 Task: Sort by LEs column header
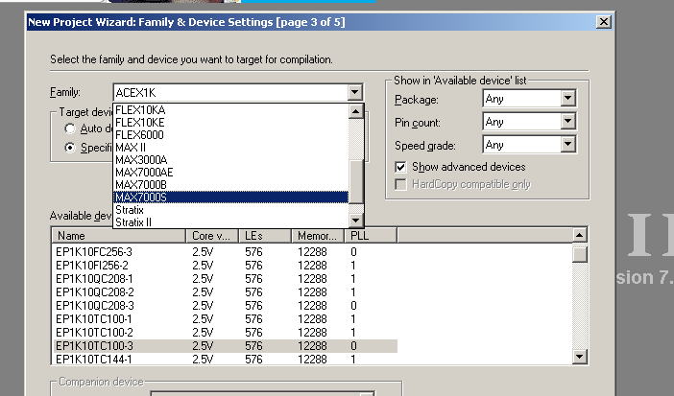265,236
